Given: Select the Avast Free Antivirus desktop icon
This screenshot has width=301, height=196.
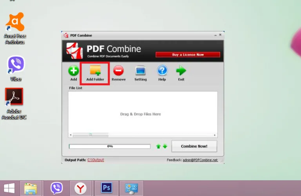Looking at the screenshot, I should tap(15, 28).
